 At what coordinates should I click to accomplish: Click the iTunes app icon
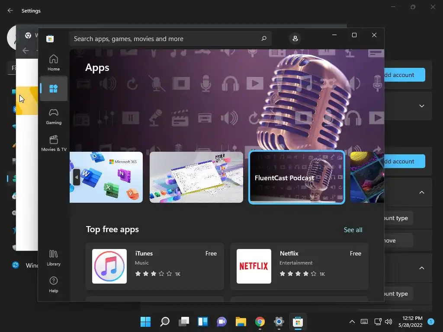coord(109,266)
